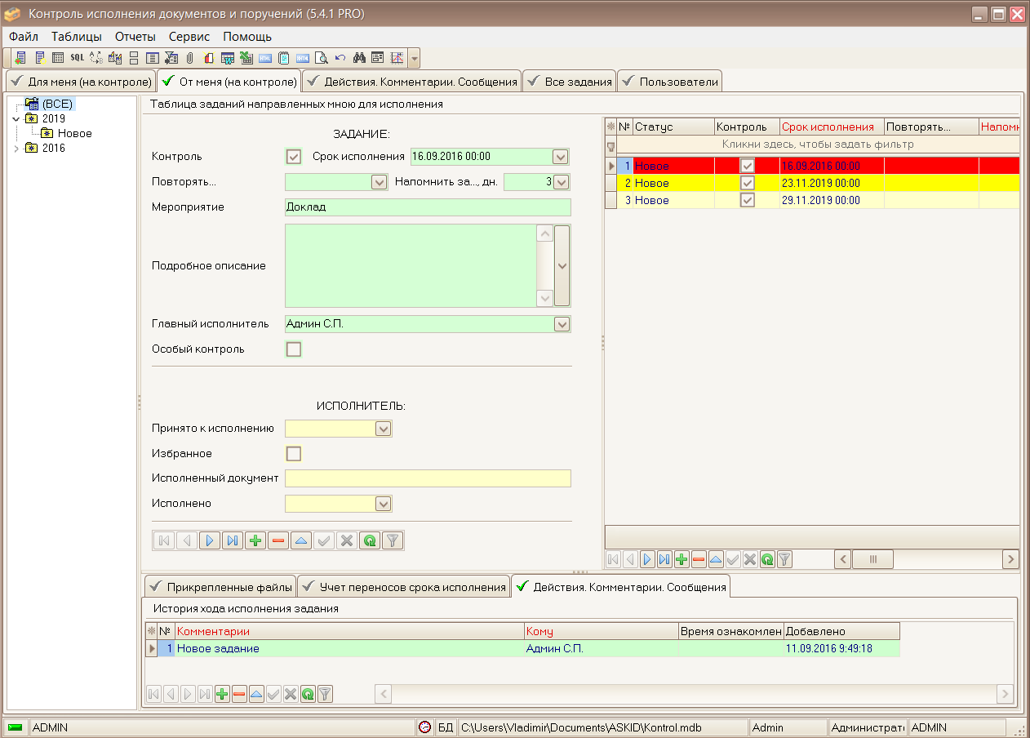The height and width of the screenshot is (738, 1030).
Task: Click the funnel filter in form navigator
Action: point(393,540)
